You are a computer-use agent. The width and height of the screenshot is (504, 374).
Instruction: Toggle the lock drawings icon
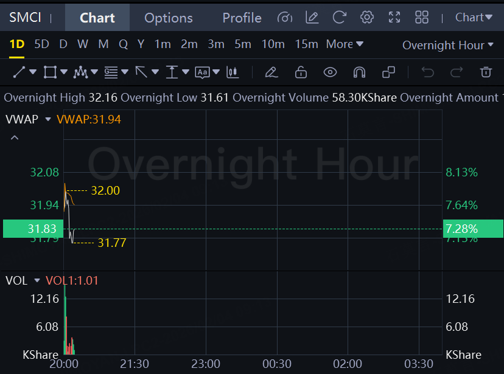(x=301, y=72)
